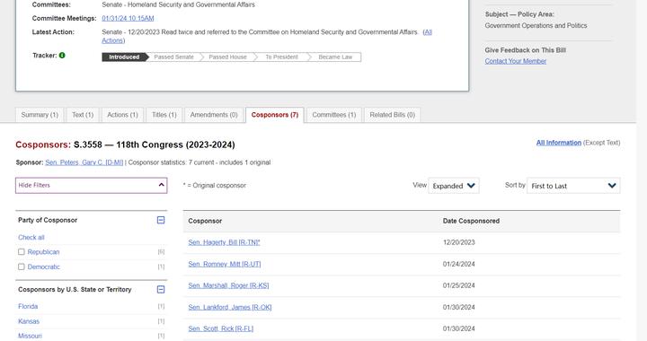Click the green Tracker info icon
This screenshot has width=647, height=341.
point(62,55)
